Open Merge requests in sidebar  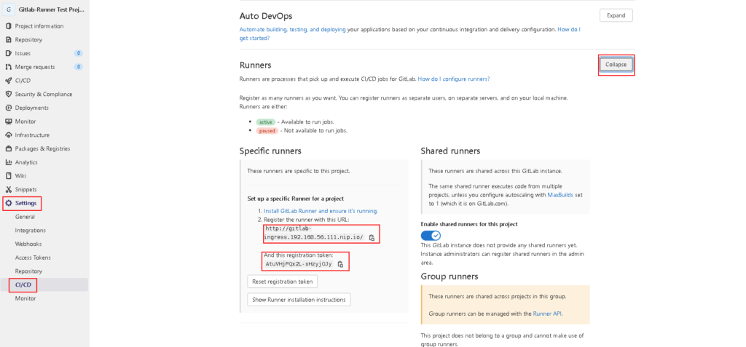[x=35, y=67]
